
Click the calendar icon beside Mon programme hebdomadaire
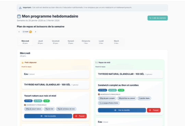[19, 16]
